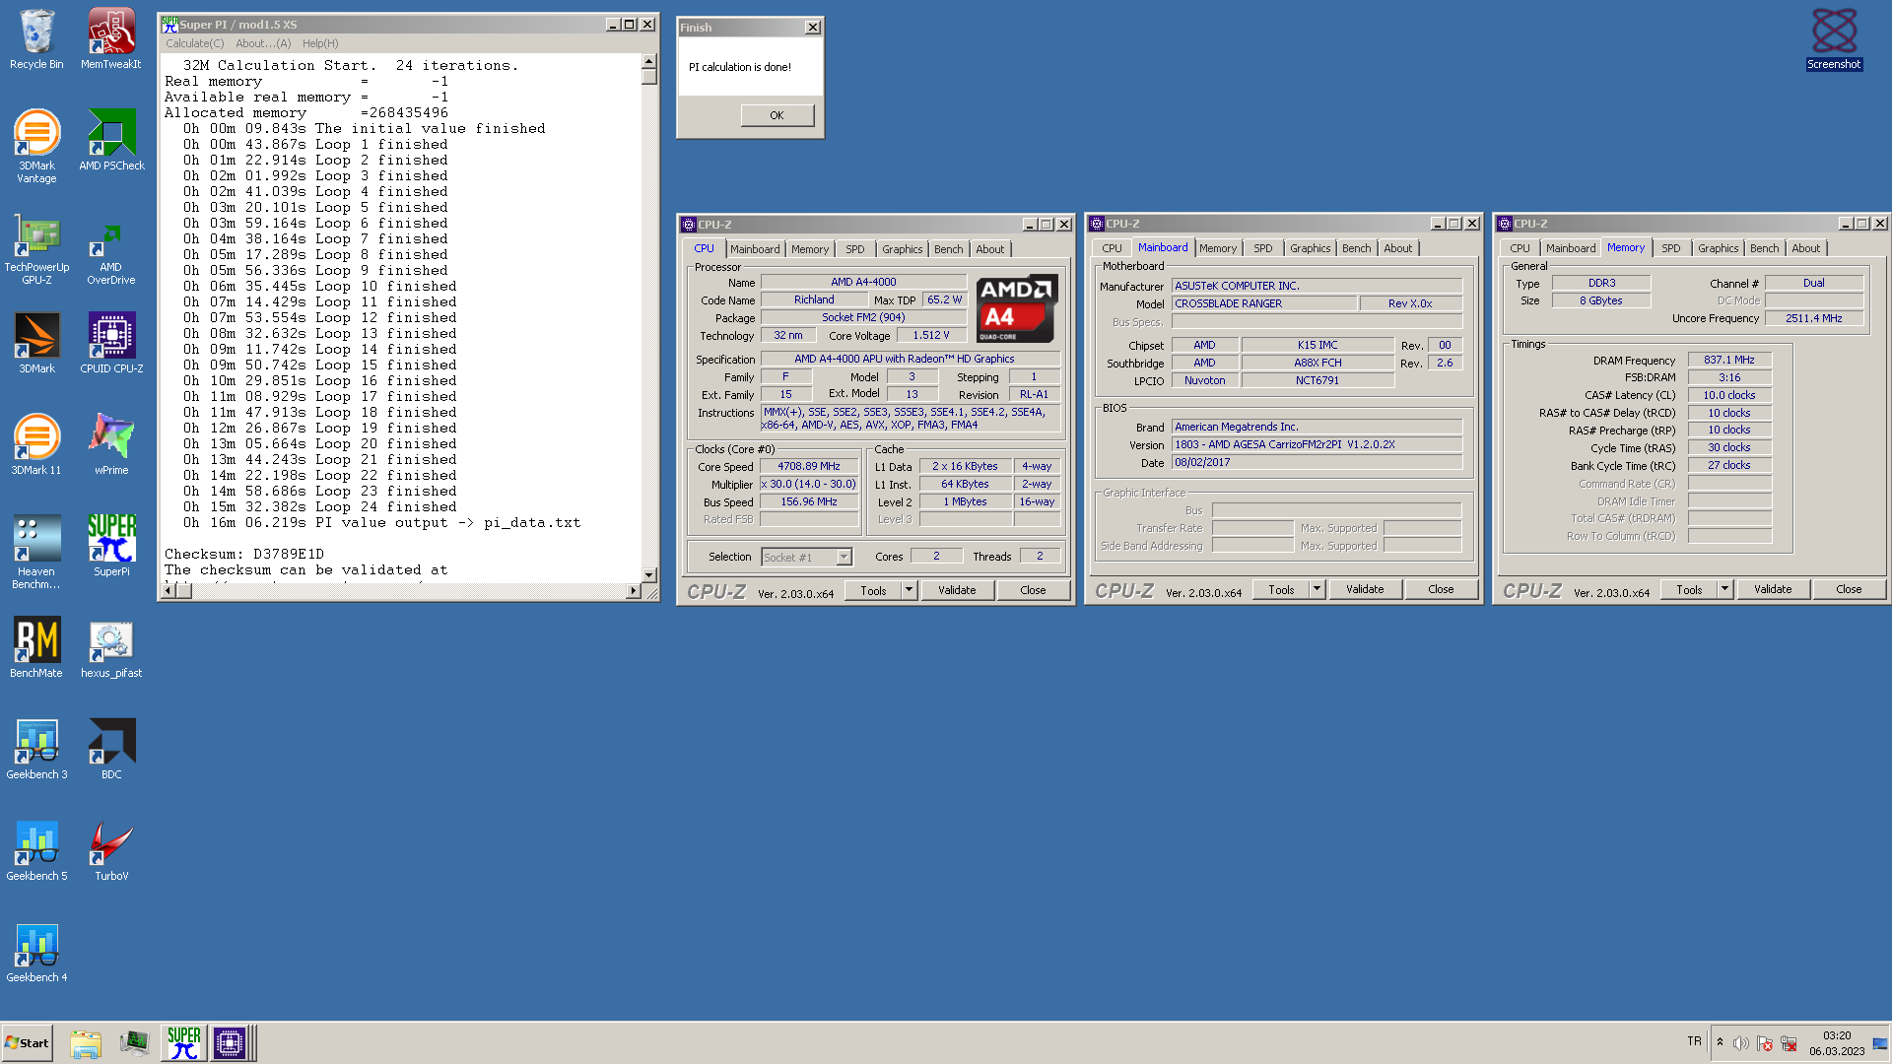
Task: Show hidden tray icons arrow
Action: (x=1720, y=1042)
